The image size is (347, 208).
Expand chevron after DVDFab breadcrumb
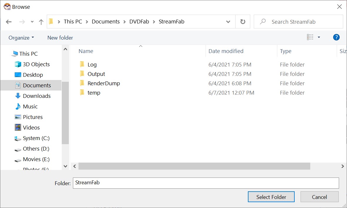[154, 22]
